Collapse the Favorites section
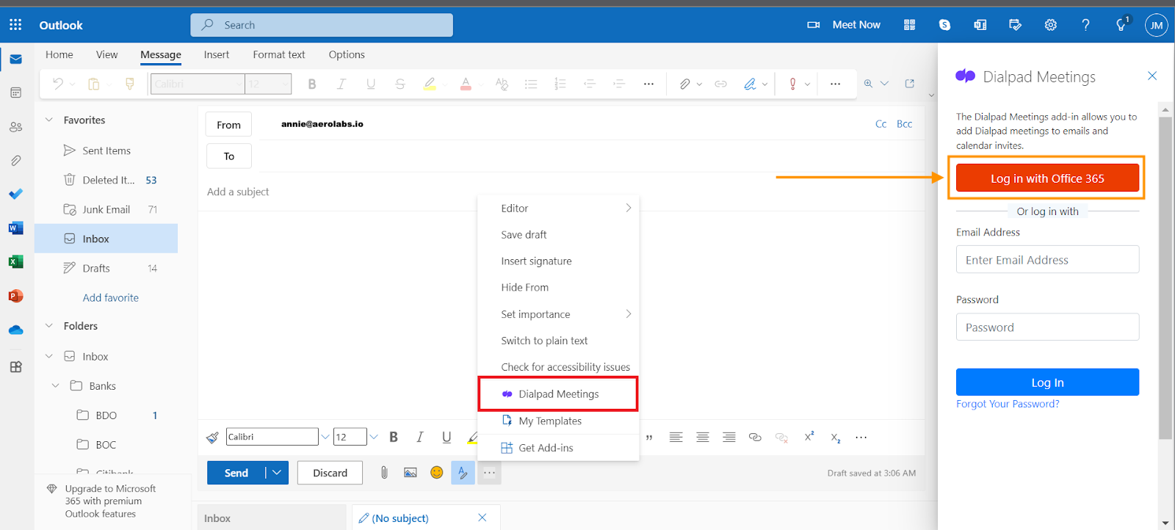The image size is (1175, 530). (49, 120)
